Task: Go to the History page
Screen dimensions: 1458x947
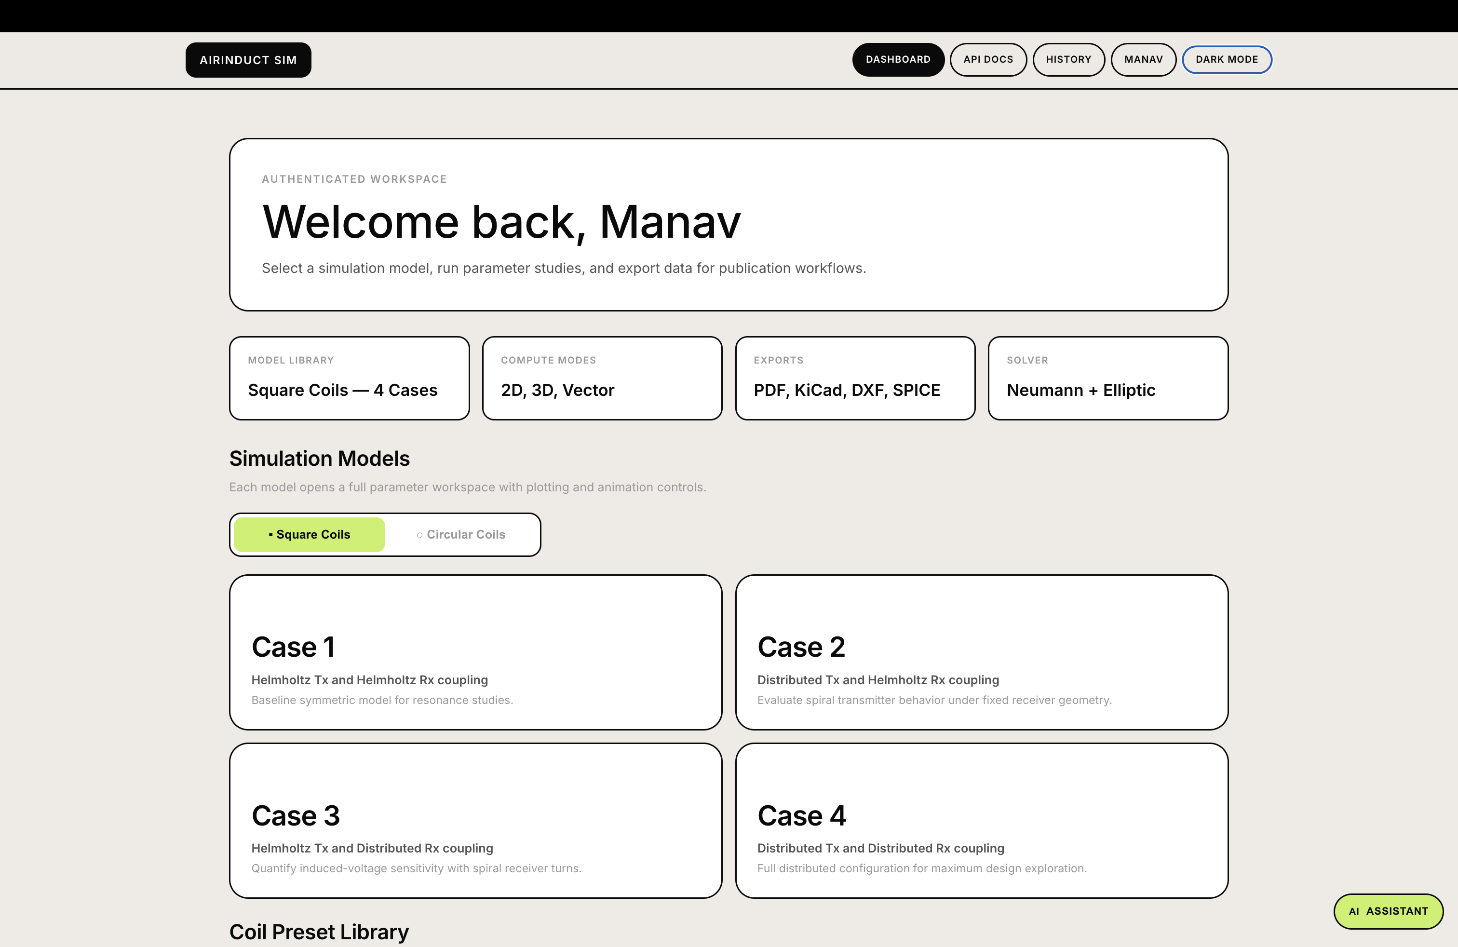Action: tap(1068, 59)
